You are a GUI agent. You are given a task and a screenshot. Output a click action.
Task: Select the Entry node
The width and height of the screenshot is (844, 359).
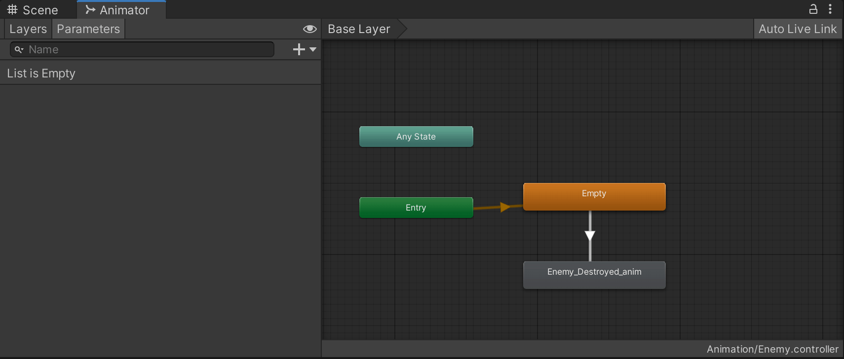[416, 208]
